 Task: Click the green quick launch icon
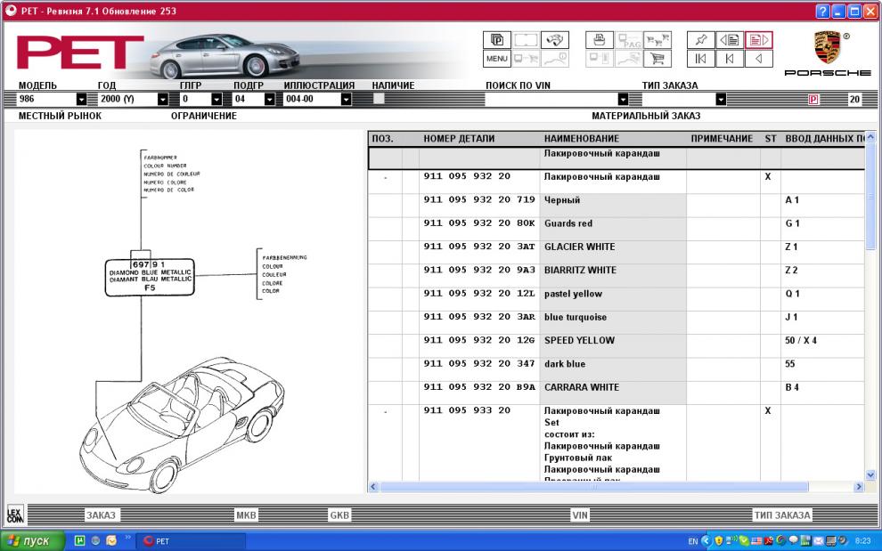80,541
